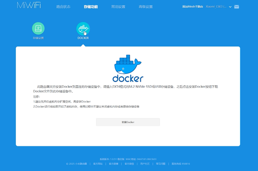Image resolution: width=258 pixels, height=171 pixels.
Task: Switch to the 路由状态 tab
Action: (63, 7)
